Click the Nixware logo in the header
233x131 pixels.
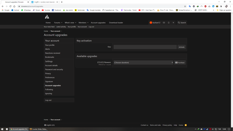point(47,17)
